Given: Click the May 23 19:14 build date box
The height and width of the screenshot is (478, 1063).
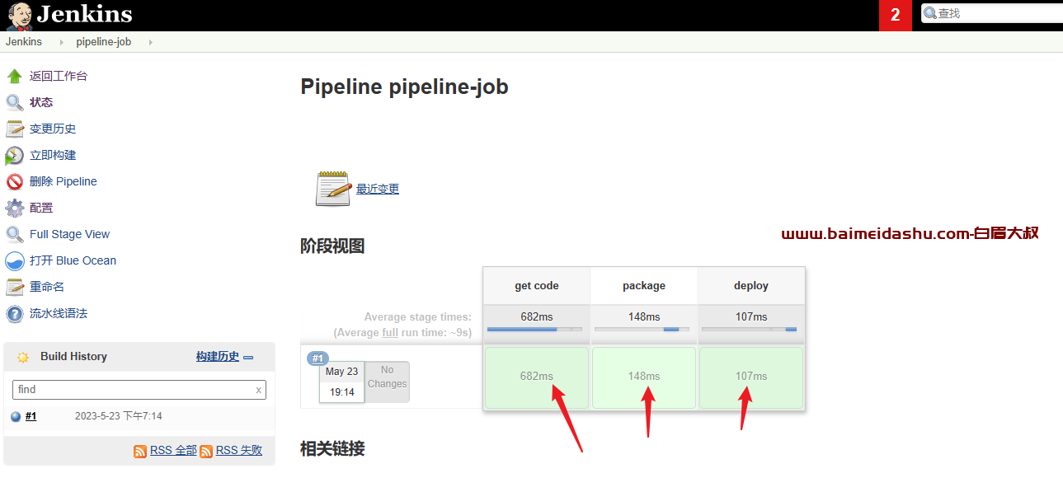Looking at the screenshot, I should coord(341,382).
